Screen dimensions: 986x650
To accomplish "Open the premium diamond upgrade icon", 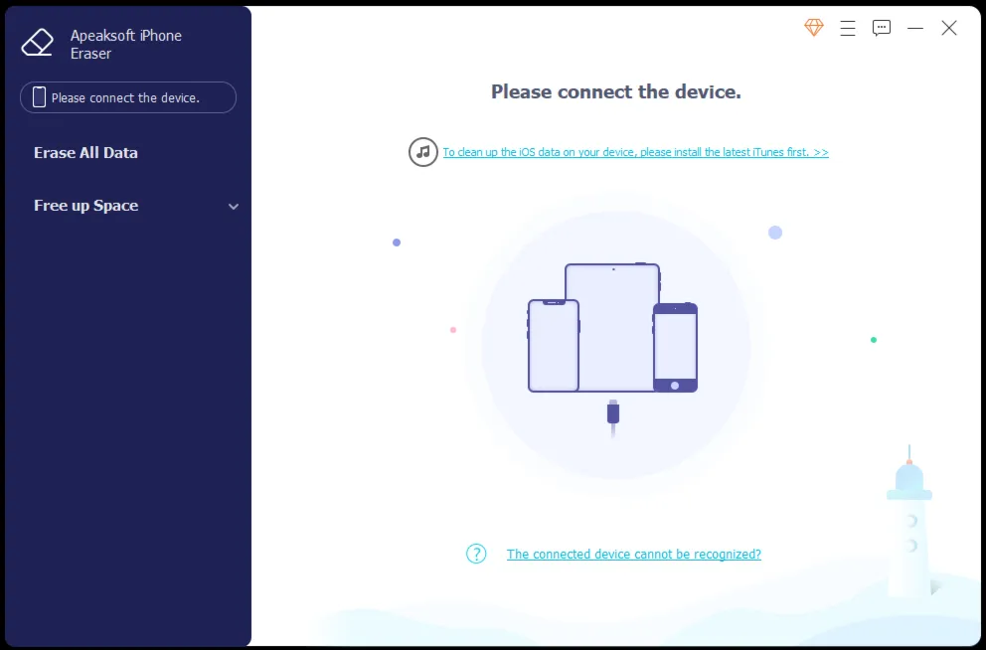I will tap(814, 27).
